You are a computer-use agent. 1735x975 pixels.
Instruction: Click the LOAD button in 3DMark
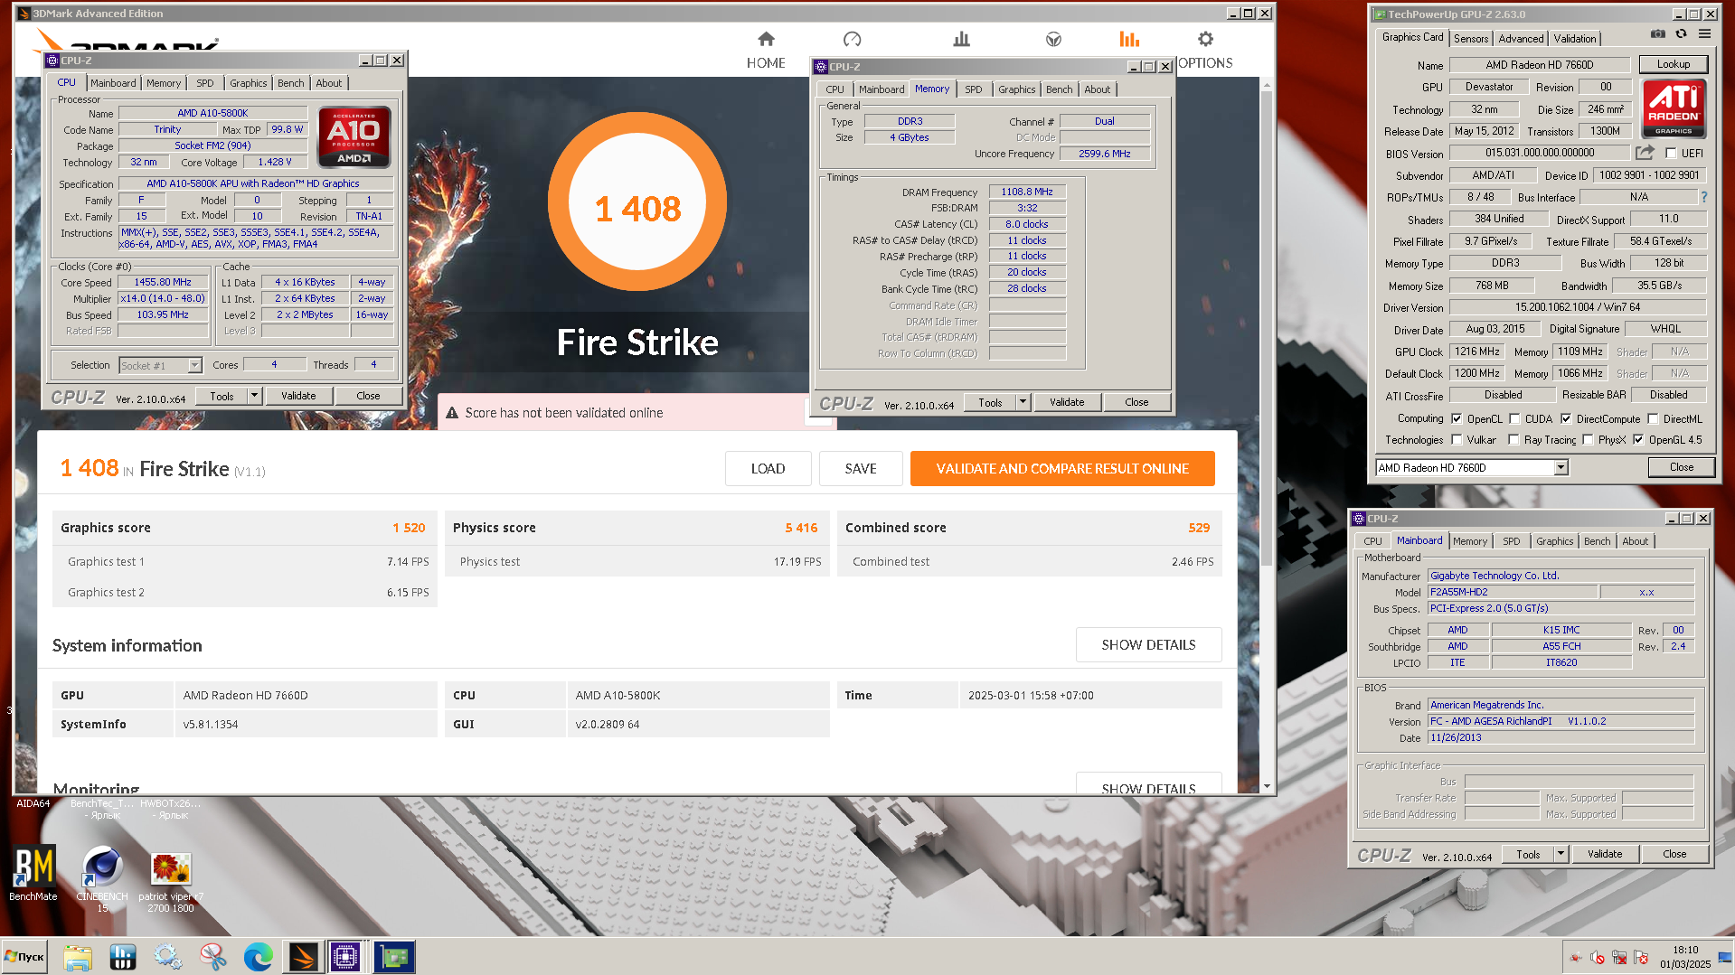tap(768, 468)
